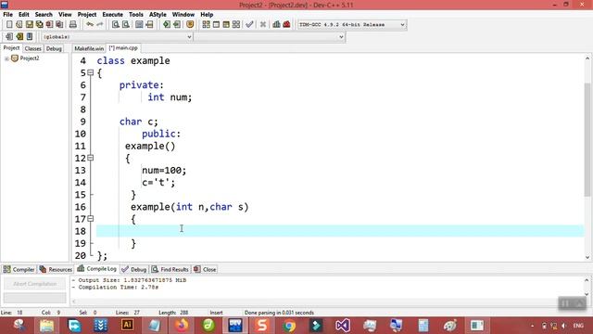Open Project Options icon in second toolbar
This screenshot has height=334, width=593.
(x=30, y=37)
